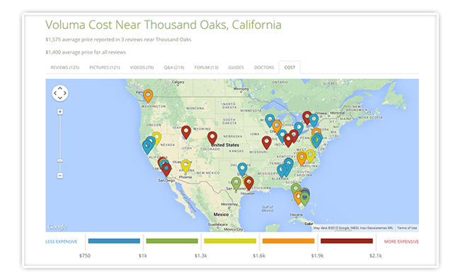Viewport: 460px width, 280px height.
Task: Open the Reviews (125) tab
Action: tap(65, 68)
